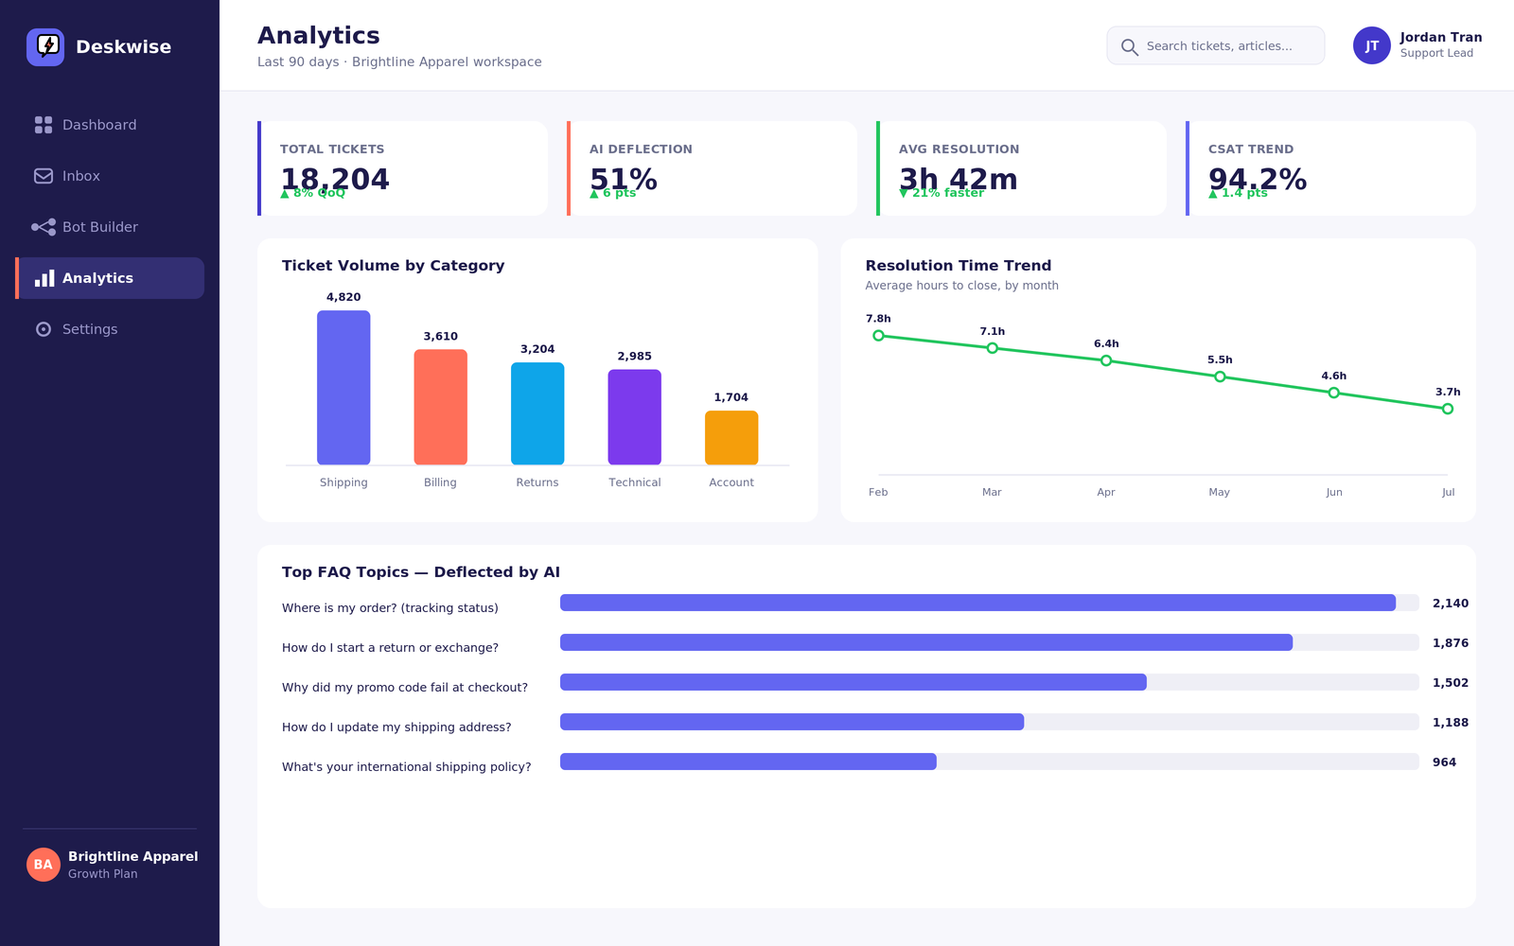Click the 1,876 deflection count
Image resolution: width=1514 pixels, height=946 pixels.
pyautogui.click(x=1451, y=643)
